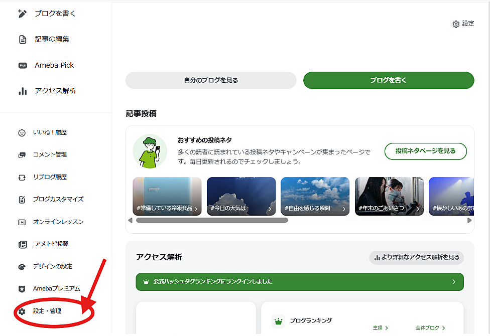The image size is (490, 336).
Task: Click the bar chart icon for アクセス解析
Action: click(23, 91)
